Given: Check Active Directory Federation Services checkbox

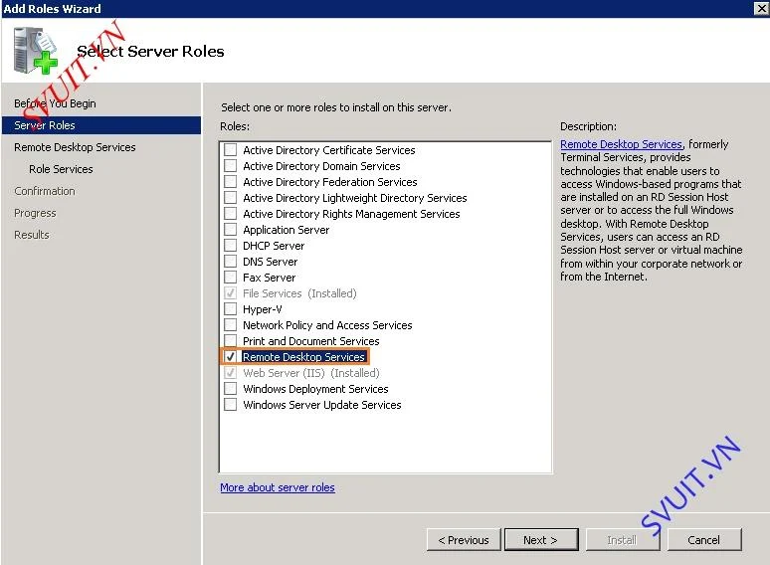Looking at the screenshot, I should point(231,182).
